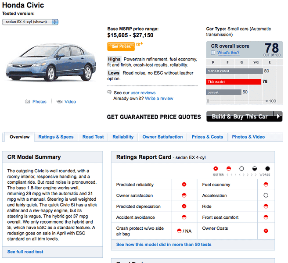Click the Honda Civic car image
Viewport: 288px width, 263px height.
click(x=51, y=62)
